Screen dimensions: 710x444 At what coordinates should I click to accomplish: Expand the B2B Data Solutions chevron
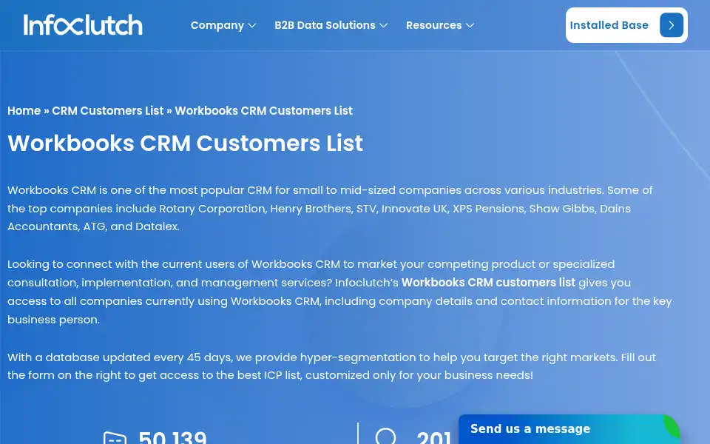[x=384, y=26]
